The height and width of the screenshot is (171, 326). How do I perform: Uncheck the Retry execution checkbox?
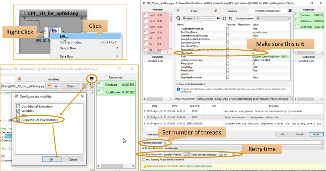[x=144, y=154]
